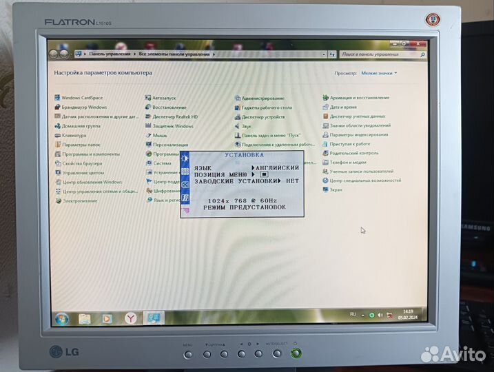The image size is (494, 372).
Task: Select Панель управления in the address breadcrumb
Action: point(105,54)
